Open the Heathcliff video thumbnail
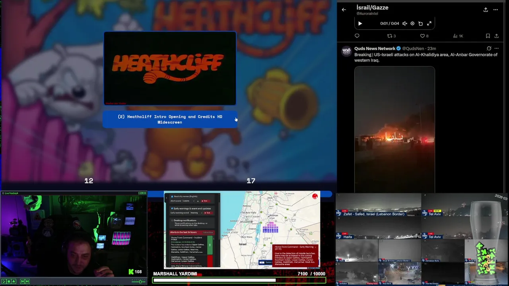This screenshot has height=286, width=509. click(x=170, y=68)
